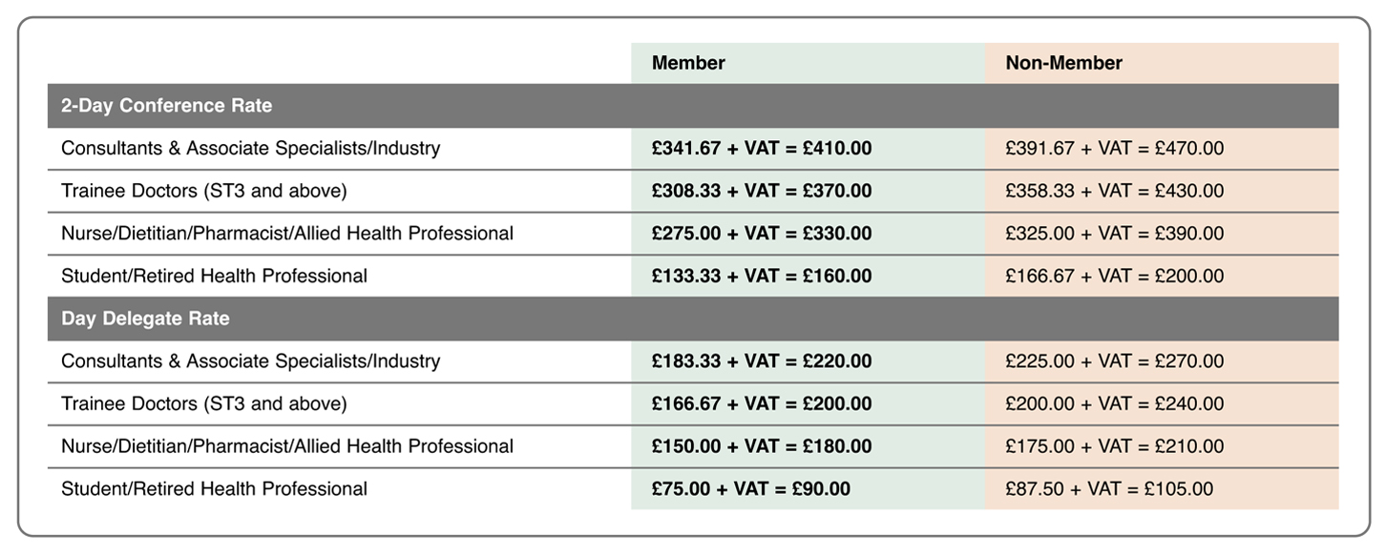Click the non-member day rate £175.00 + VAT = £210.00
Image resolution: width=1386 pixels, height=556 pixels.
pyautogui.click(x=1114, y=446)
